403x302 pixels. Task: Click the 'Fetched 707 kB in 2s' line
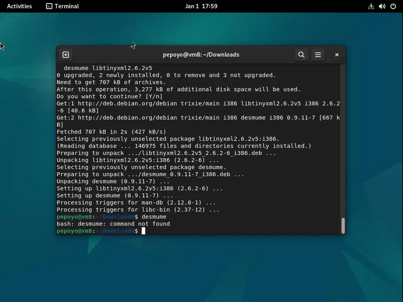point(111,132)
